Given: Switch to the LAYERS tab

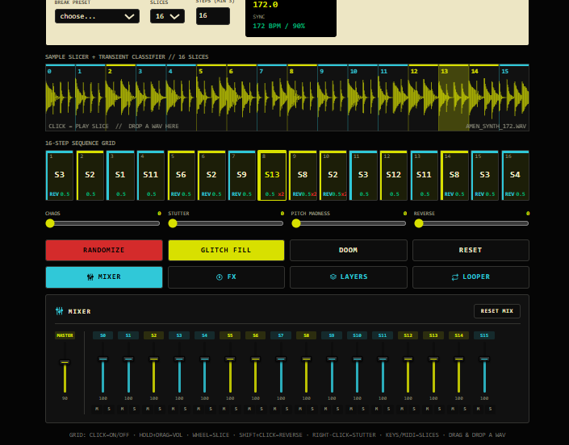Looking at the screenshot, I should coord(349,277).
